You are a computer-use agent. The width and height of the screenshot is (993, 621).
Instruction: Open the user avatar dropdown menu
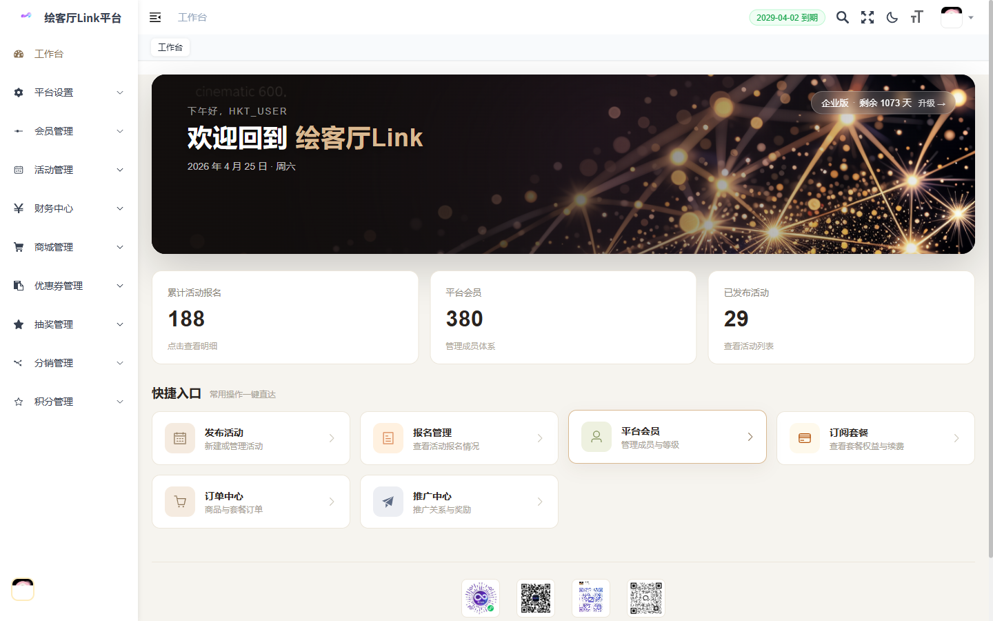pyautogui.click(x=957, y=17)
